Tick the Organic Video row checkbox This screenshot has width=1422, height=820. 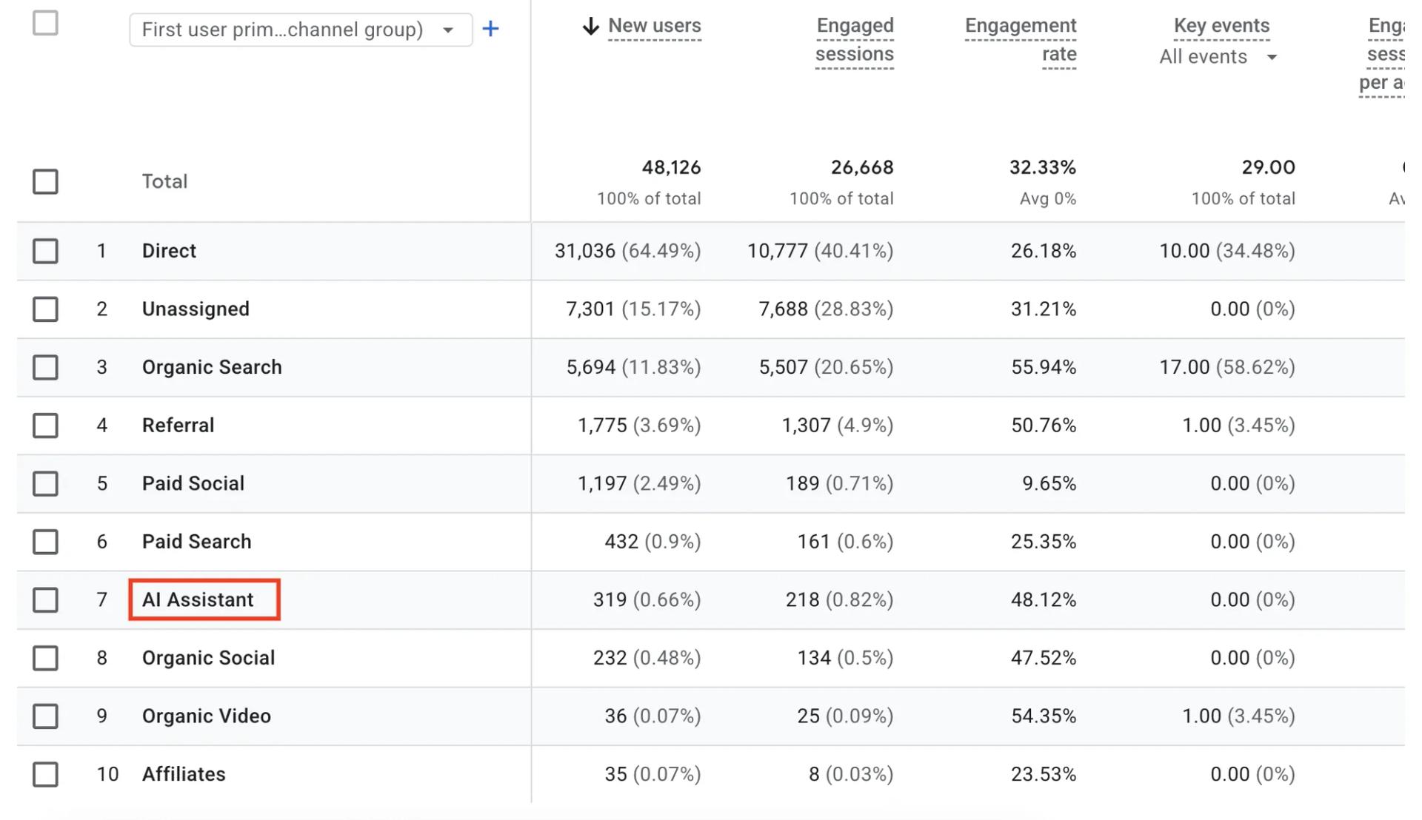point(45,716)
